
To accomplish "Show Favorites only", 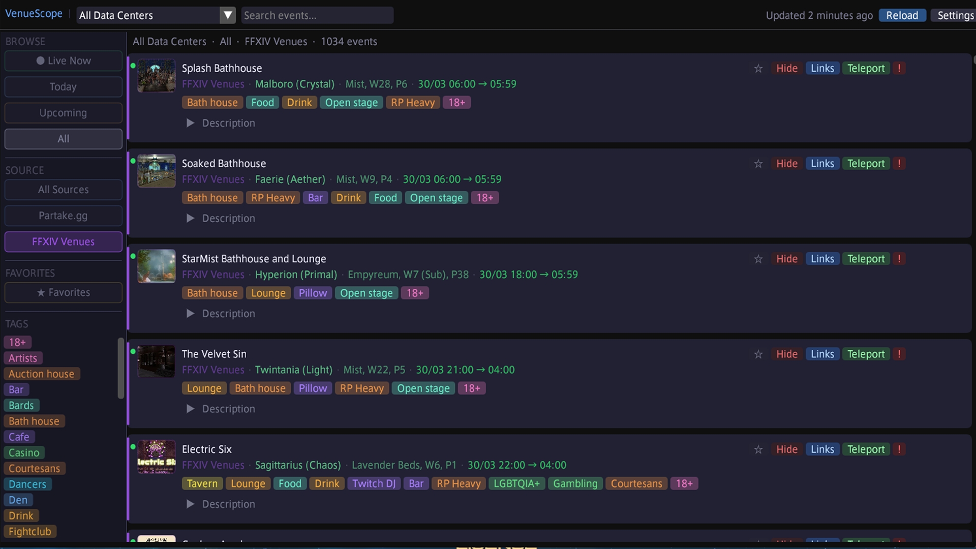I will pos(64,293).
